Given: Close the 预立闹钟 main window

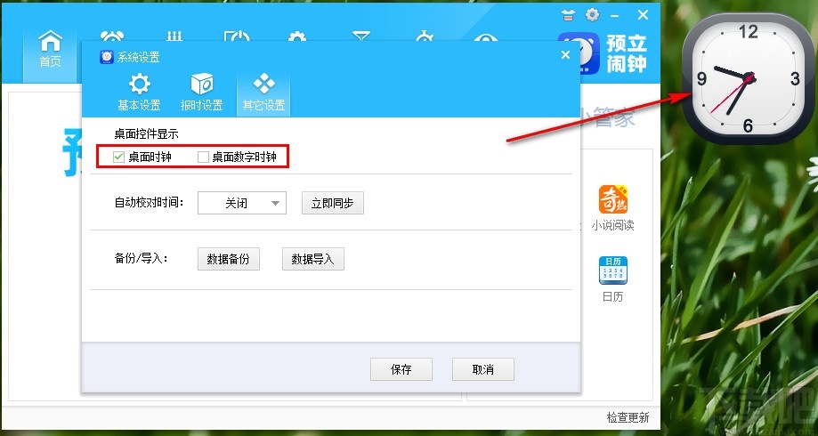Looking at the screenshot, I should coord(644,15).
